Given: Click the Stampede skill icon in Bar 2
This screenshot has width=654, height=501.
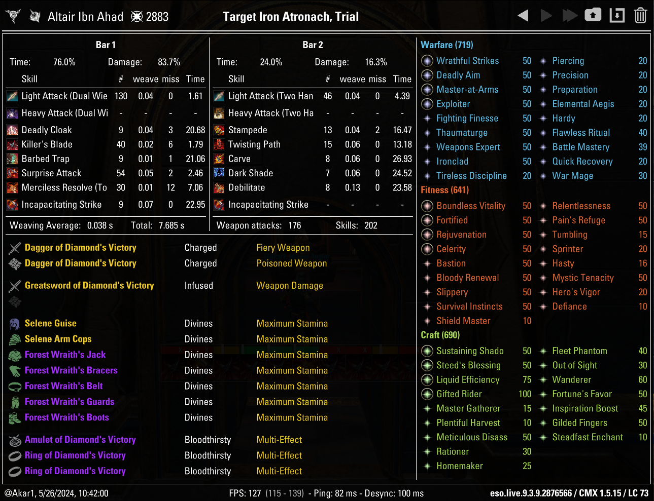Looking at the screenshot, I should pos(219,130).
